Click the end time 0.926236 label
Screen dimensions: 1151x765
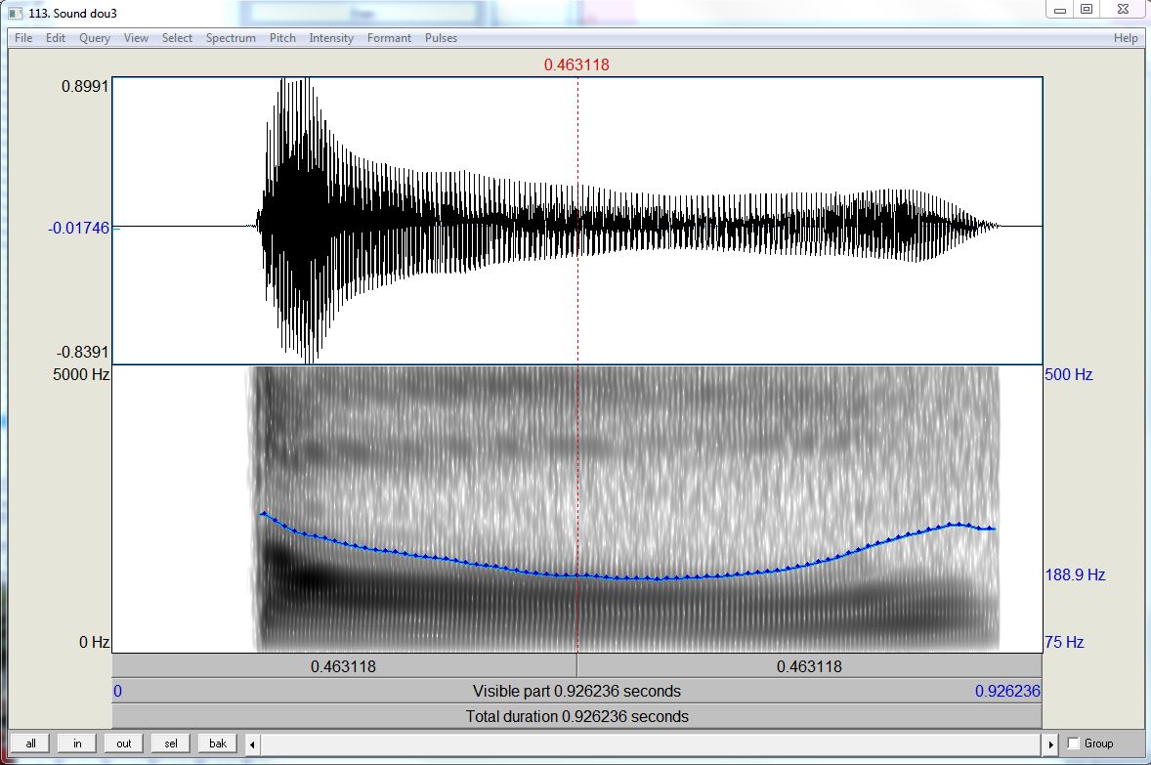(1007, 692)
